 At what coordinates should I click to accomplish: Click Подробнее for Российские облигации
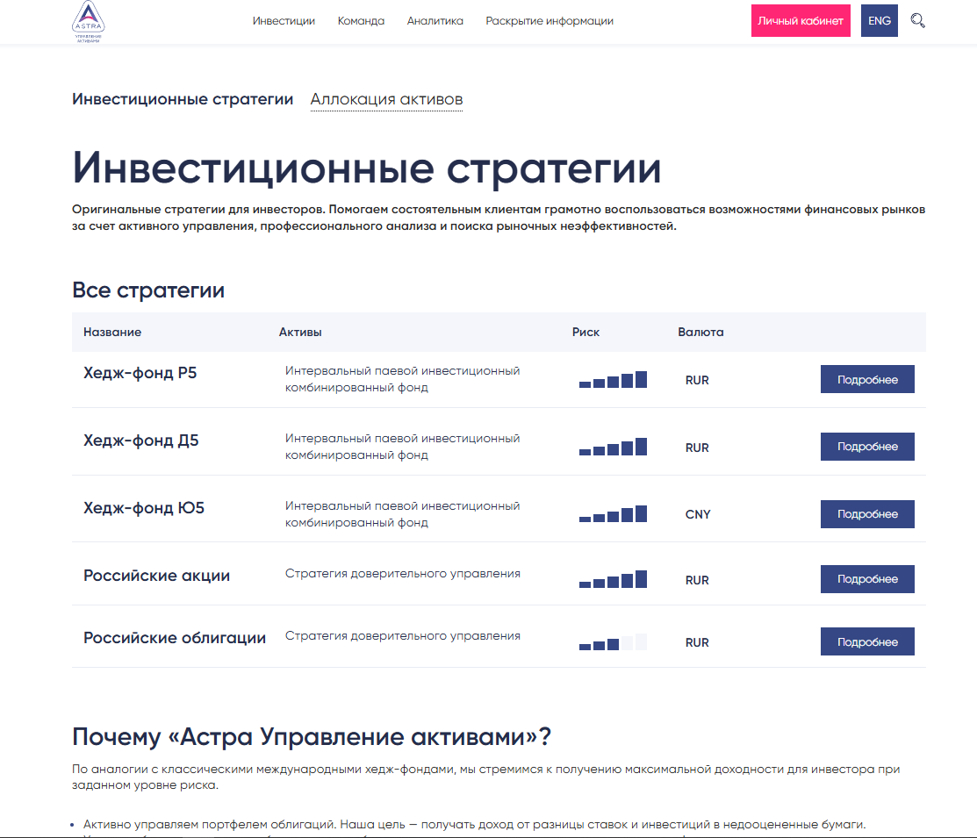pyautogui.click(x=867, y=641)
